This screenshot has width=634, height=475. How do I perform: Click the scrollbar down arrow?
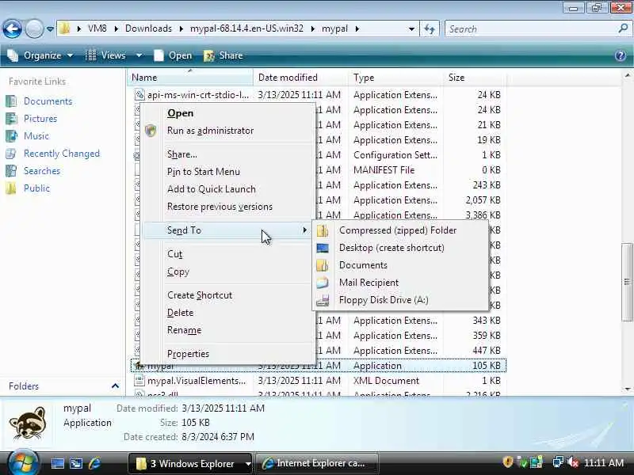[x=627, y=389]
